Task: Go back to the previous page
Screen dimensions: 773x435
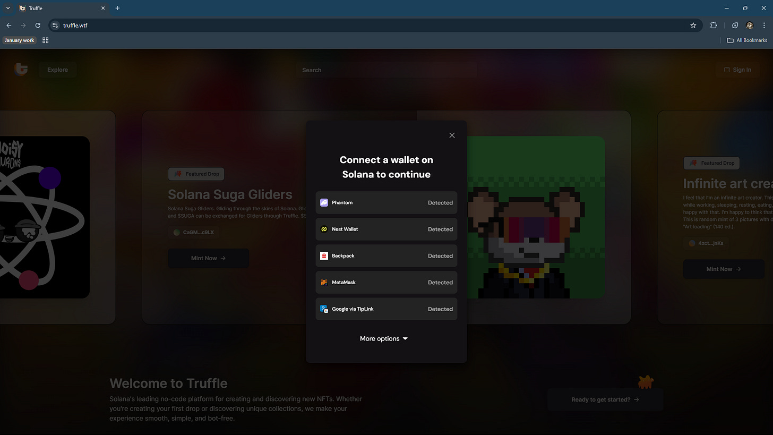Action: [8, 25]
